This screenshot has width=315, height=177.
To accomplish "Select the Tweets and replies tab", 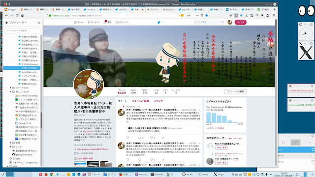I will [x=140, y=101].
